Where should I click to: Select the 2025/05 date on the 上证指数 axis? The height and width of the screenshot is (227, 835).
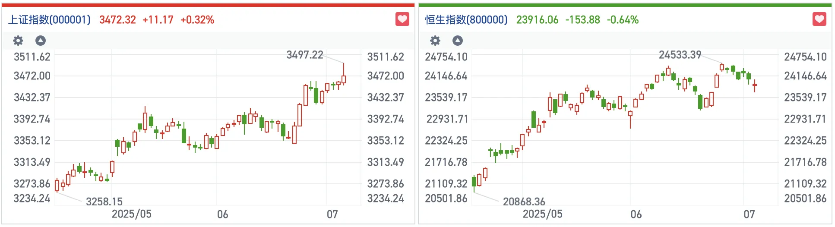pos(132,214)
